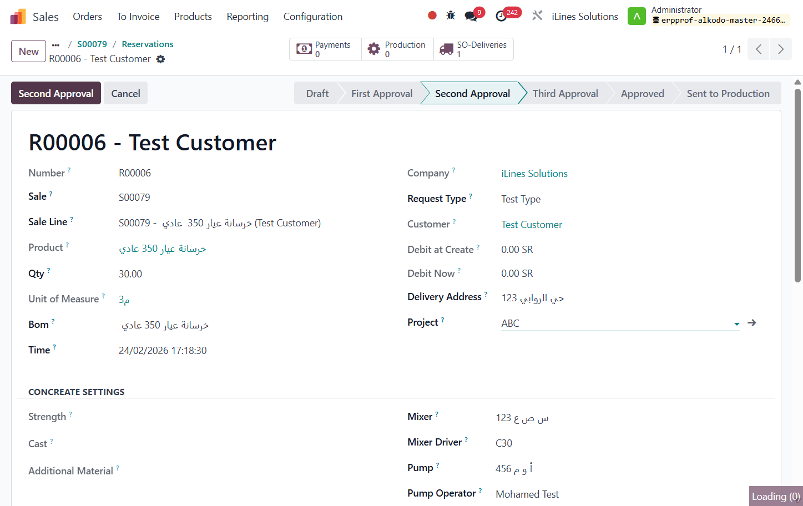The width and height of the screenshot is (803, 506).
Task: Open the iLines Solutions company link
Action: tap(534, 174)
